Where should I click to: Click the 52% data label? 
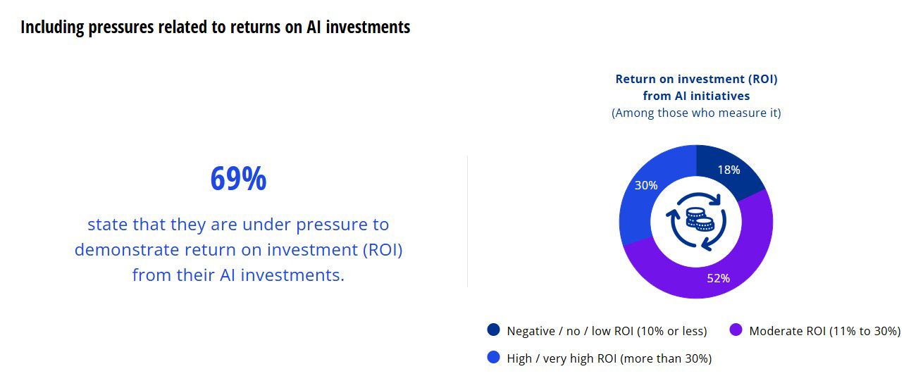click(x=718, y=278)
